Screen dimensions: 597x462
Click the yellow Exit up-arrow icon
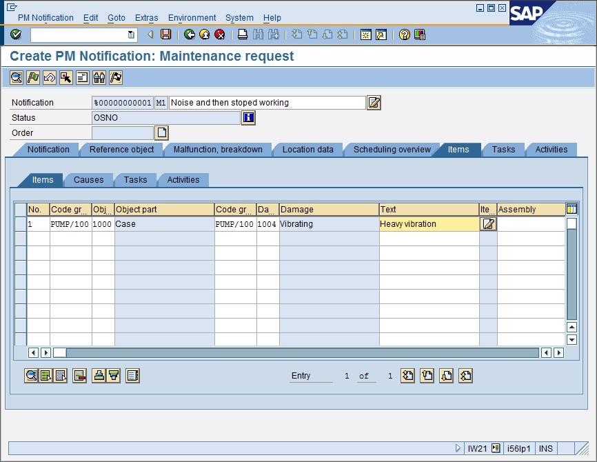(x=205, y=34)
